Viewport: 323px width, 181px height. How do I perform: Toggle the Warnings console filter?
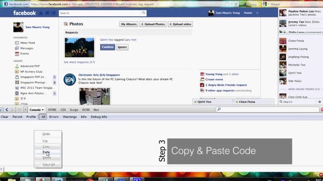(x=70, y=117)
